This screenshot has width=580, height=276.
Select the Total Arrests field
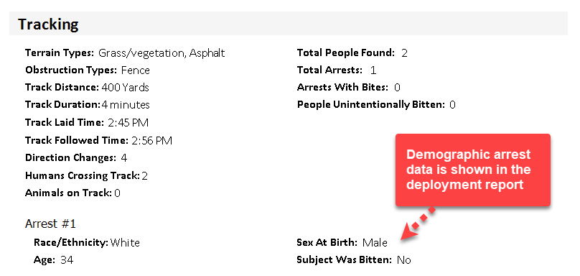click(337, 70)
